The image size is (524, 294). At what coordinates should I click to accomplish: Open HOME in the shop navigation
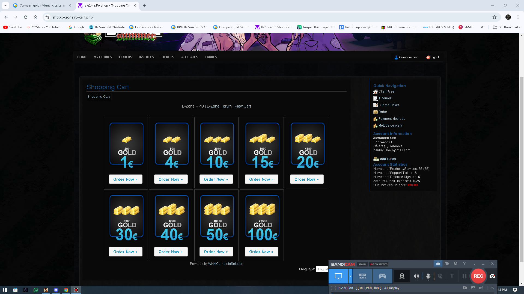pos(82,57)
